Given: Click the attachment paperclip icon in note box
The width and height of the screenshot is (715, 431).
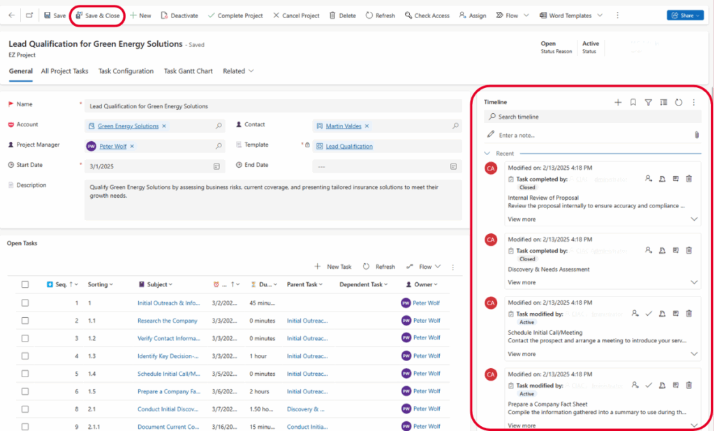Looking at the screenshot, I should pos(696,135).
